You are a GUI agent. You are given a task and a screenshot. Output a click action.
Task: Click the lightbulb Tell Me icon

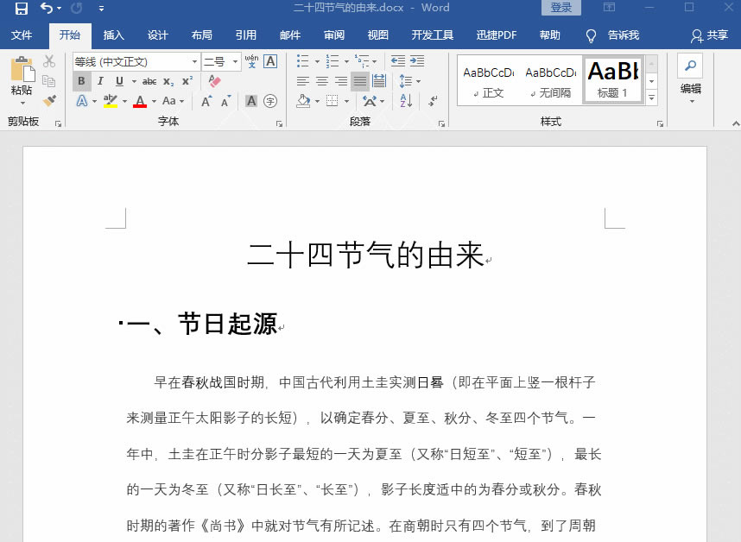pos(591,35)
